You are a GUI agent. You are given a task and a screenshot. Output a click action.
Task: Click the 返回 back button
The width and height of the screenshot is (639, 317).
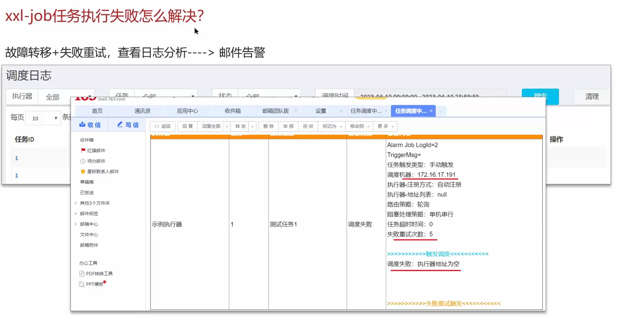coord(163,126)
